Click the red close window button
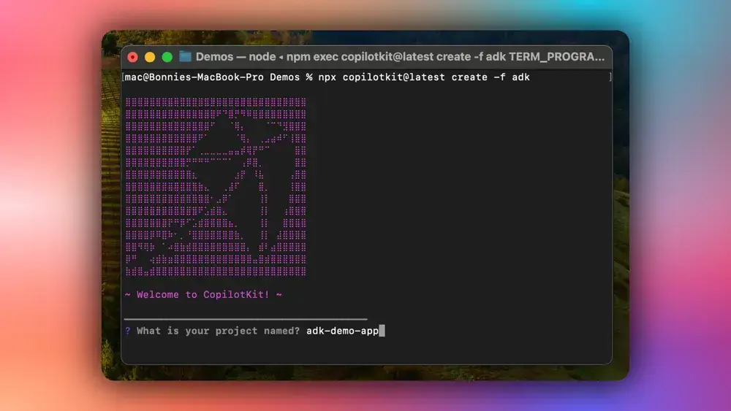The height and width of the screenshot is (411, 731). tap(133, 57)
